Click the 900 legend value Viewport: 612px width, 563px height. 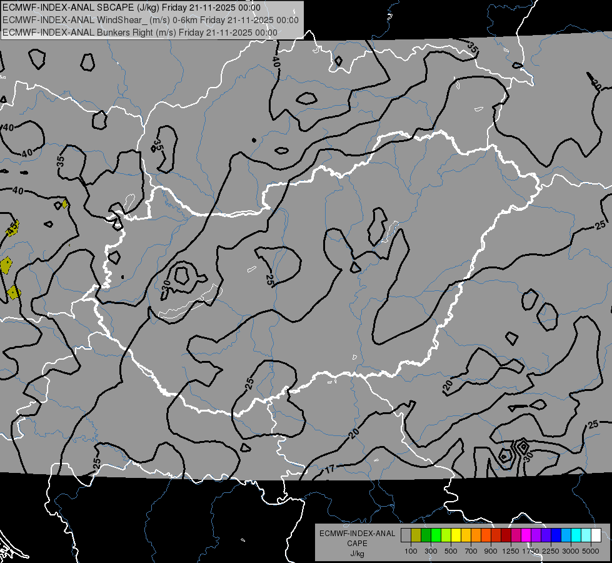(491, 551)
